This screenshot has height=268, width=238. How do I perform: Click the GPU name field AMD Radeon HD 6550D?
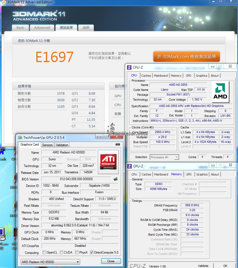(69, 152)
